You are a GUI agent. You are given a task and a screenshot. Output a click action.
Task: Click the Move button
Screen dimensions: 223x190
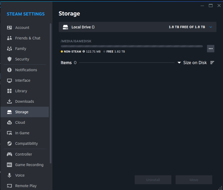pos(194,180)
